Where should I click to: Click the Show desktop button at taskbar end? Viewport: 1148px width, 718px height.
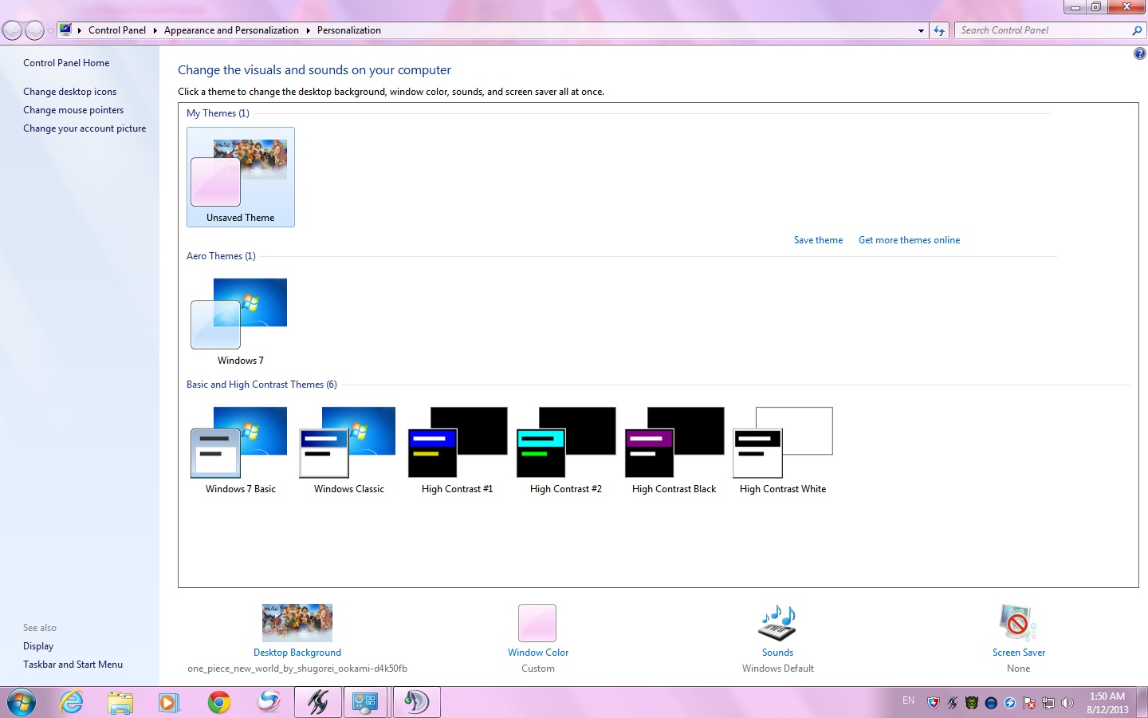coord(1142,702)
